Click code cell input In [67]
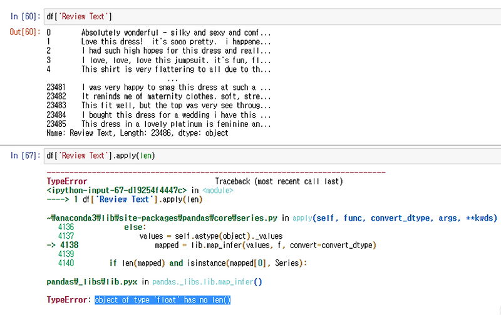 pos(272,156)
